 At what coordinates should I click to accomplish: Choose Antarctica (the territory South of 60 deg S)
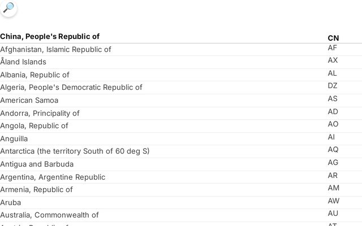click(x=75, y=151)
